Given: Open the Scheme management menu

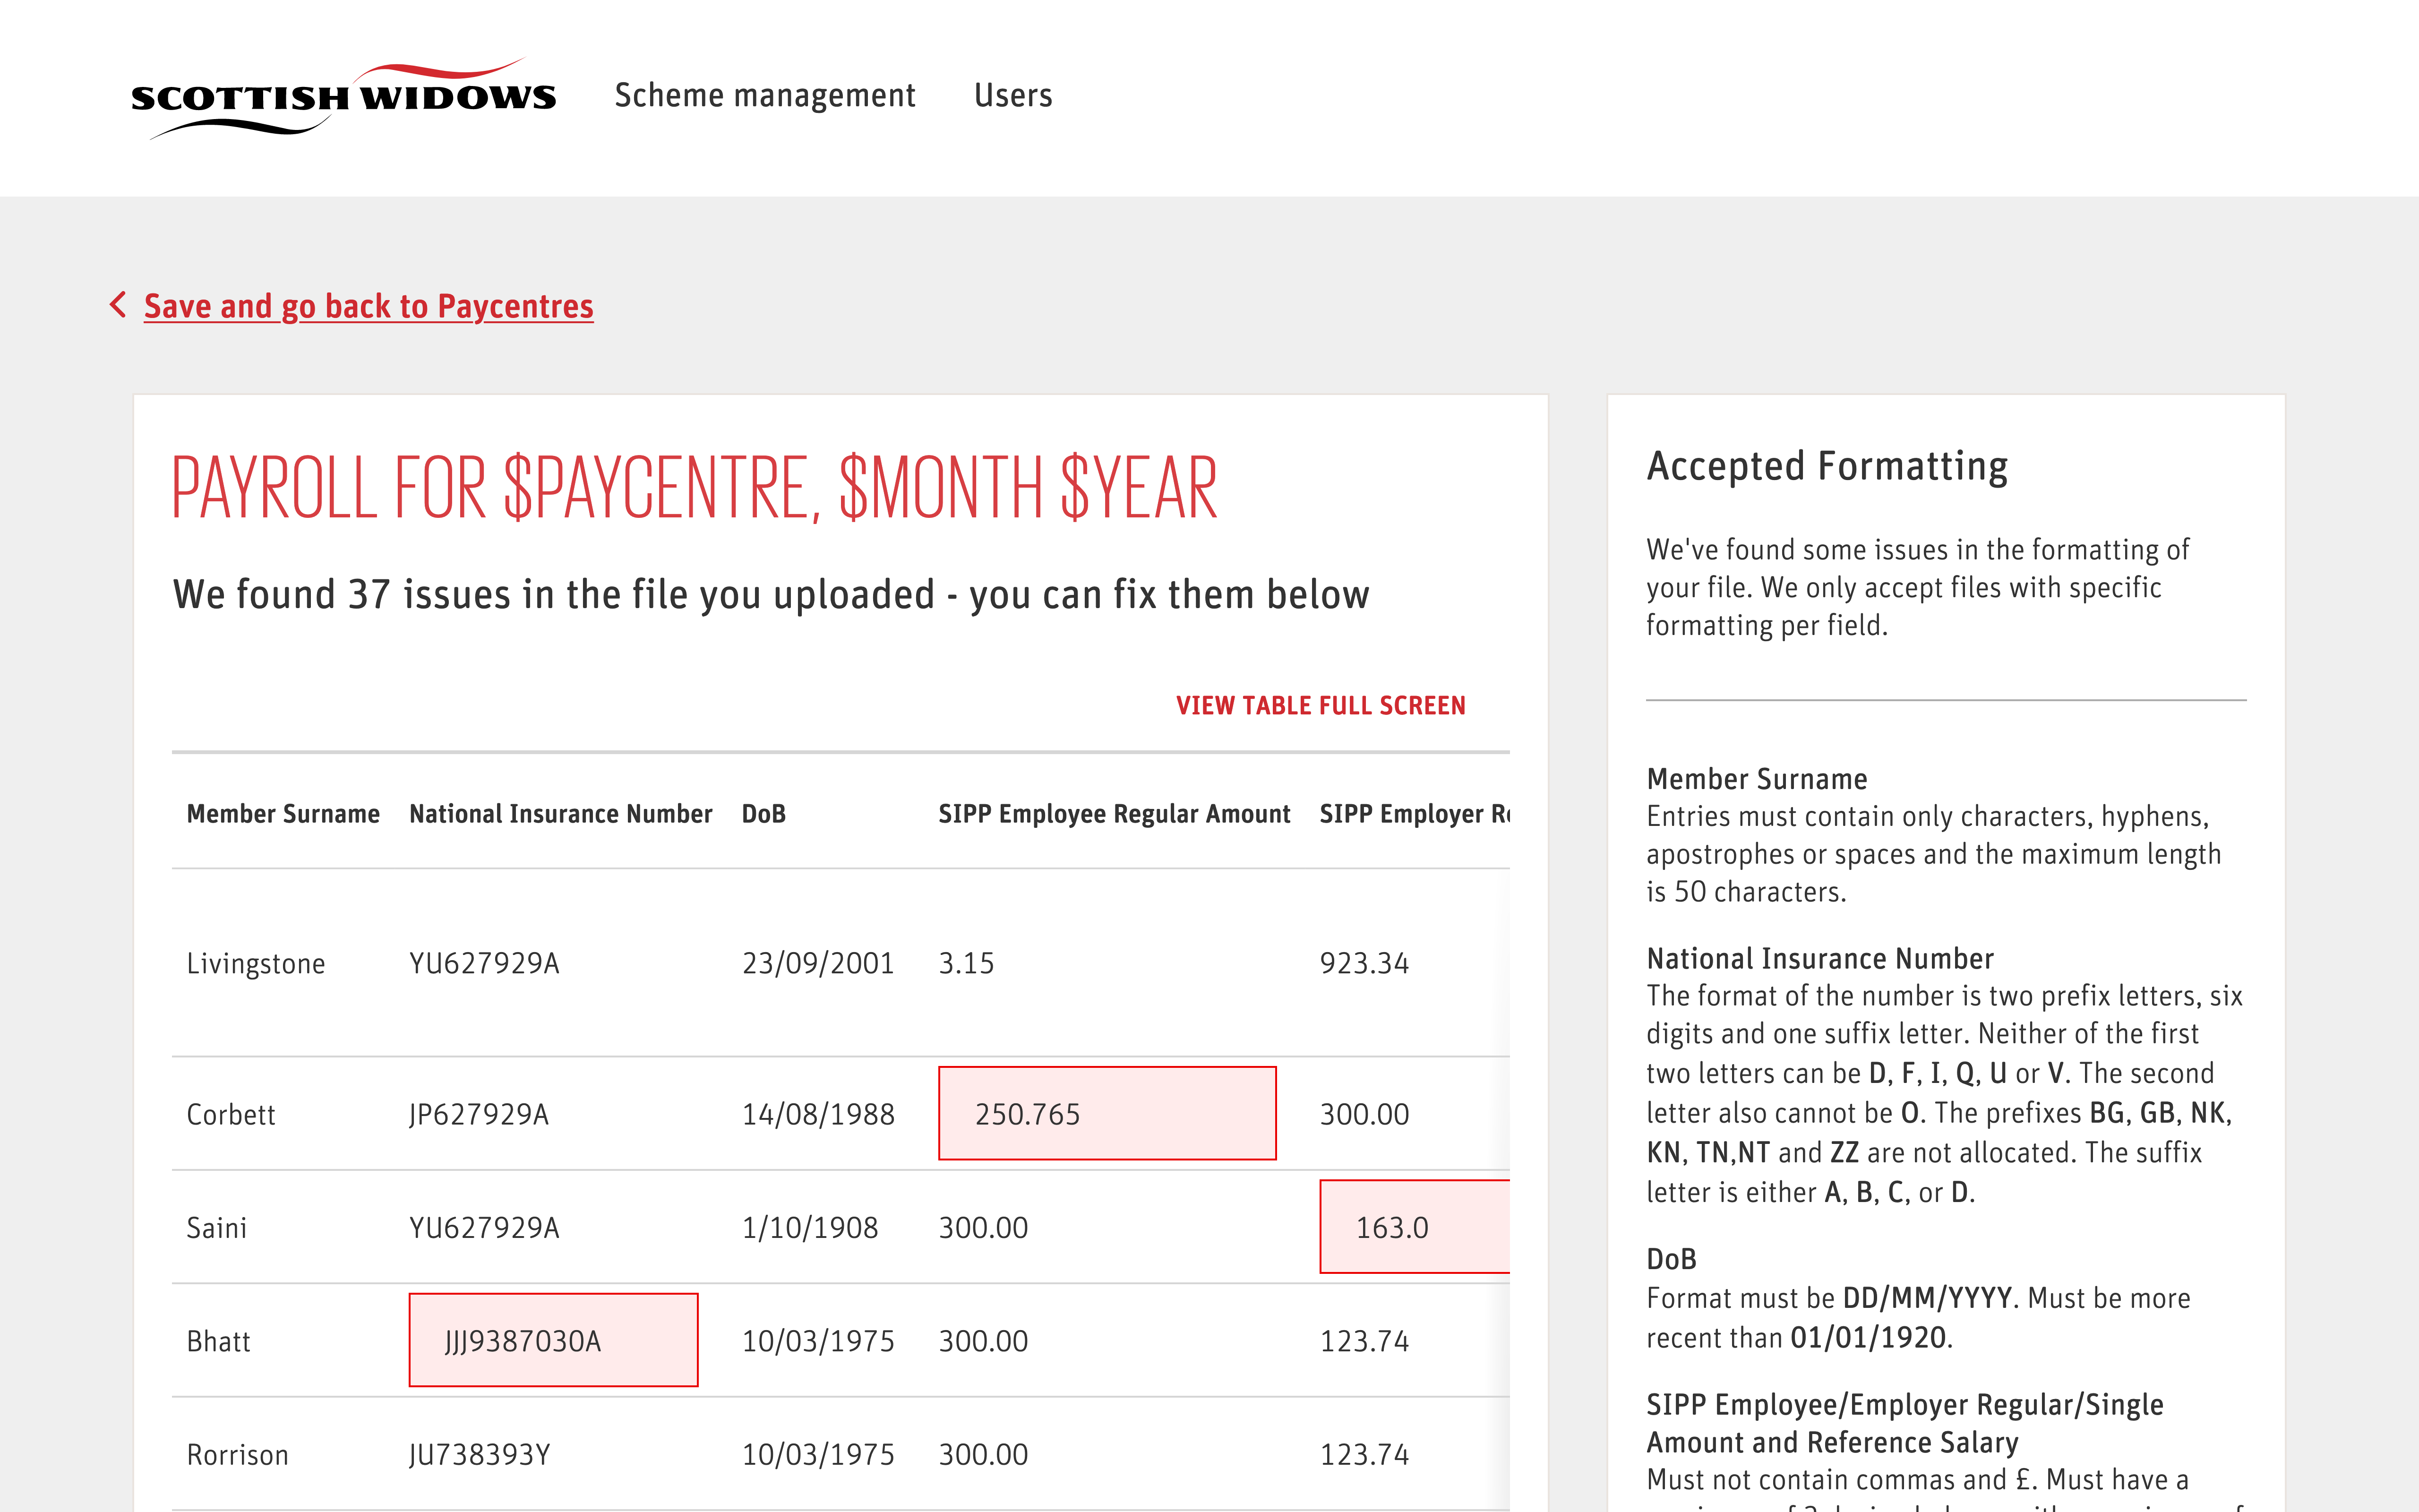Looking at the screenshot, I should pos(765,95).
